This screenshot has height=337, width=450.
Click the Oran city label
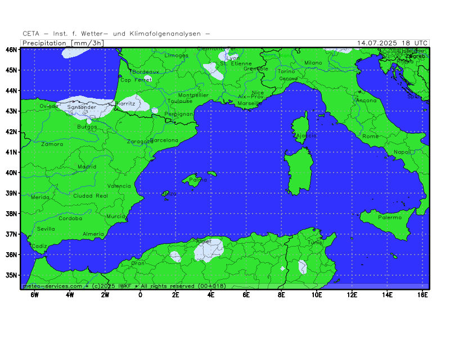138,263
